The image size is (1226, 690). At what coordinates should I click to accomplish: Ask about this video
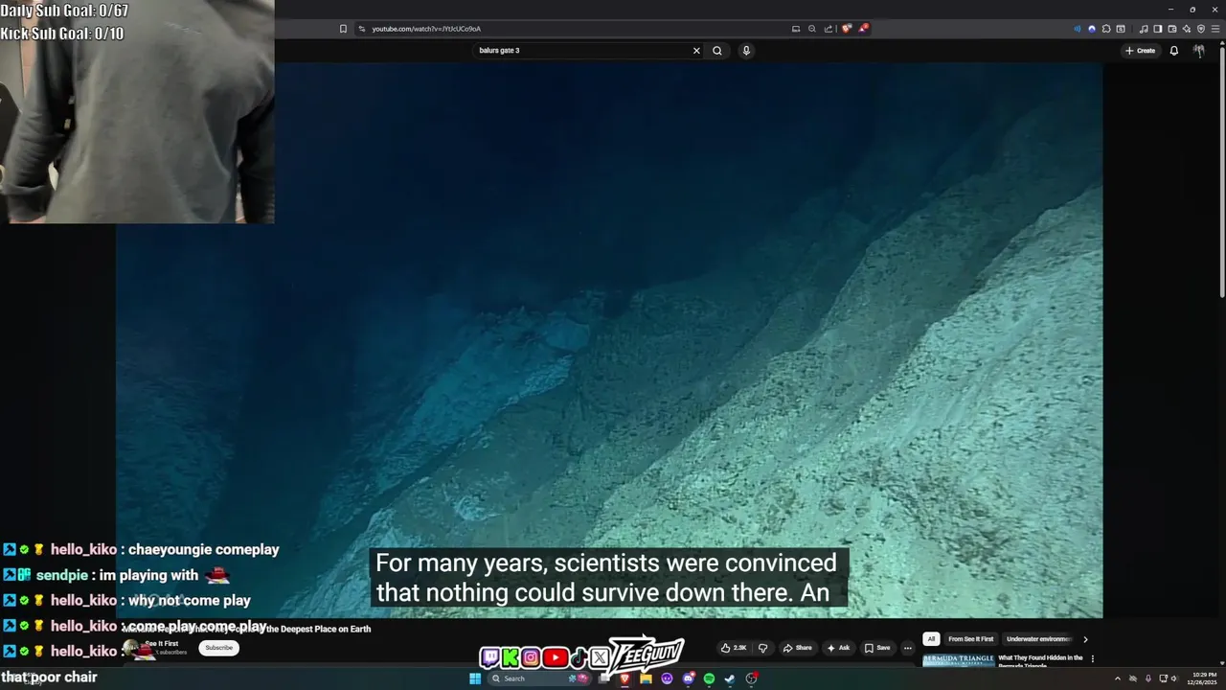click(x=838, y=648)
